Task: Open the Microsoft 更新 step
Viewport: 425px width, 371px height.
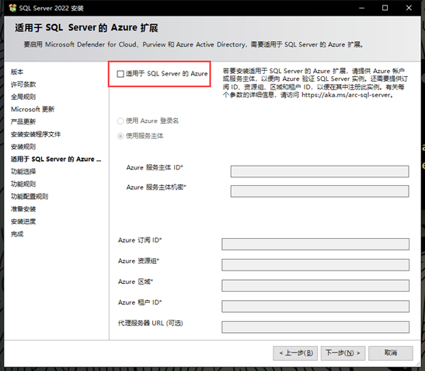Action: click(33, 110)
